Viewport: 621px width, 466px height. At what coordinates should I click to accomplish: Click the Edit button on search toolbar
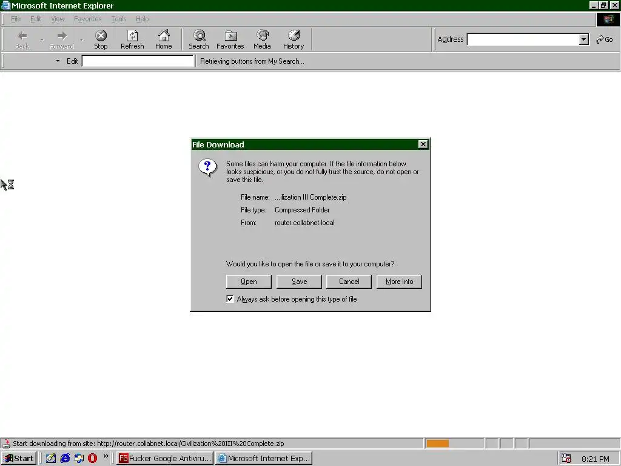point(72,61)
